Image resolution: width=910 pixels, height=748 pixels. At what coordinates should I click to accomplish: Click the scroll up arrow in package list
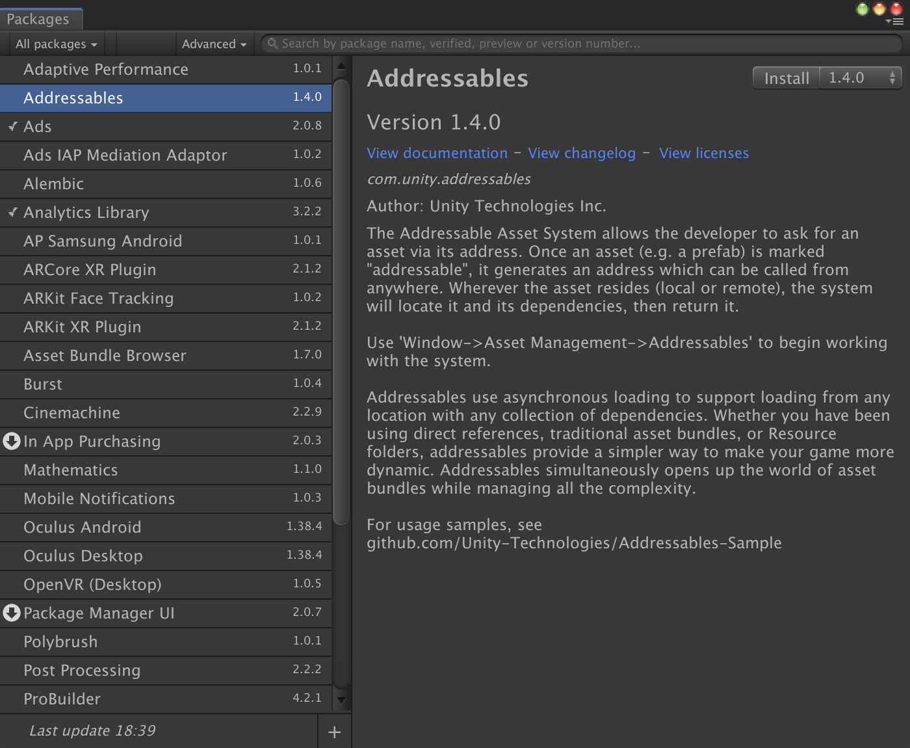click(x=341, y=66)
